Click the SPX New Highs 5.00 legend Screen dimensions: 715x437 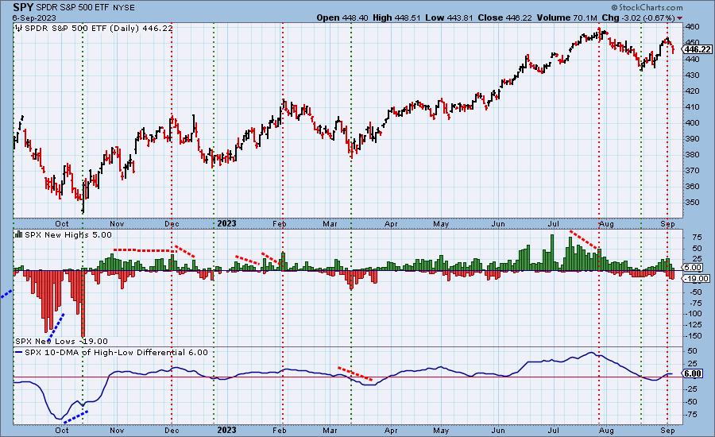(x=68, y=234)
